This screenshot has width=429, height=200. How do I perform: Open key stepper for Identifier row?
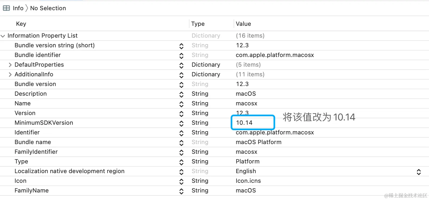tap(181, 133)
